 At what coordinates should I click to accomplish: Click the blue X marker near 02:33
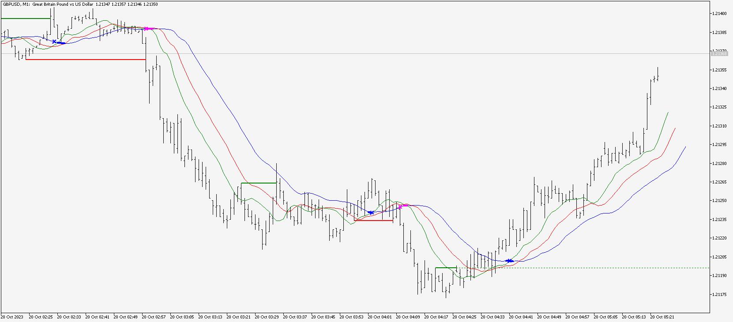pyautogui.click(x=54, y=41)
